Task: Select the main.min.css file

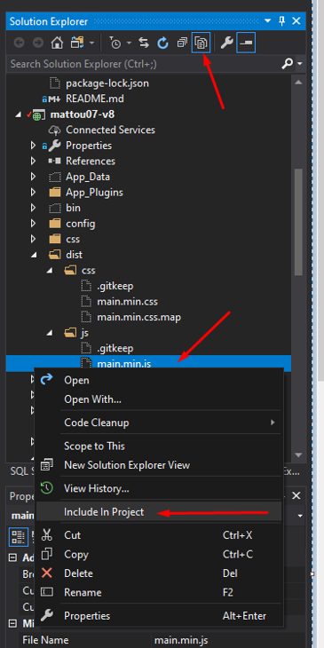Action: coord(127,302)
